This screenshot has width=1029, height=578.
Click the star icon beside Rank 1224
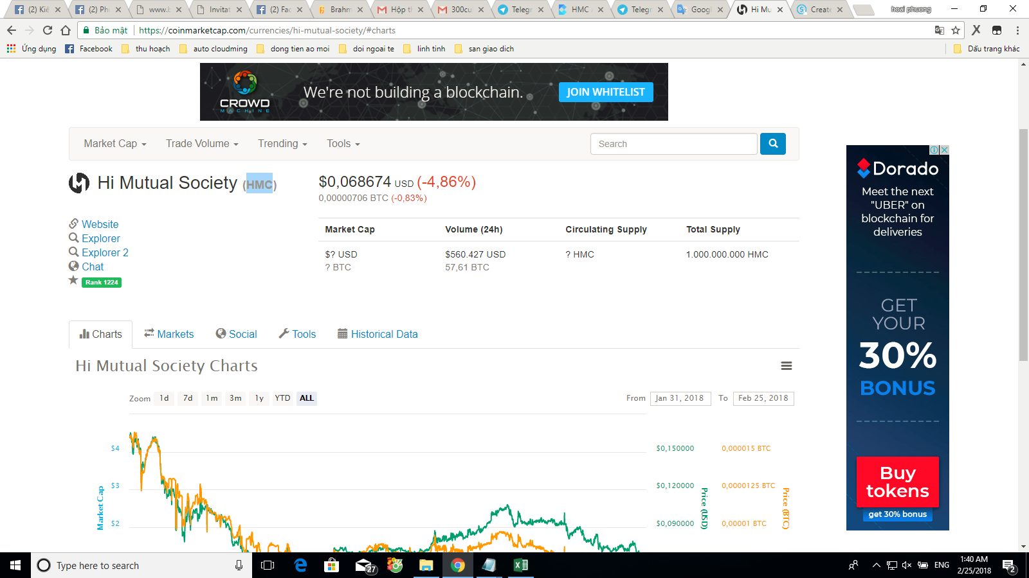coord(73,281)
